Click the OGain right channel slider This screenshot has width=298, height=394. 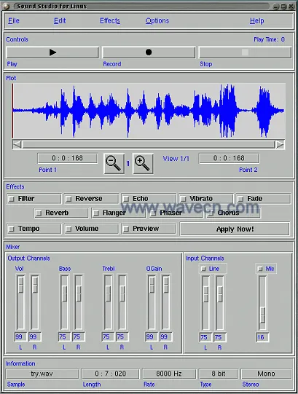[x=166, y=302]
